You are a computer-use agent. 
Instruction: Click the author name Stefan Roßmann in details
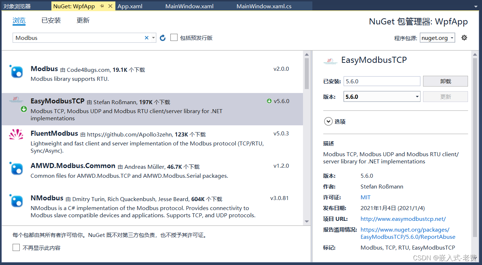382,186
